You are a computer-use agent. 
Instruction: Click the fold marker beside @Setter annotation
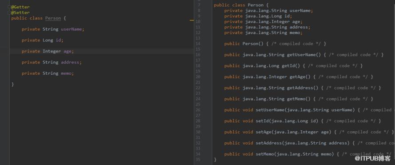coord(10,12)
